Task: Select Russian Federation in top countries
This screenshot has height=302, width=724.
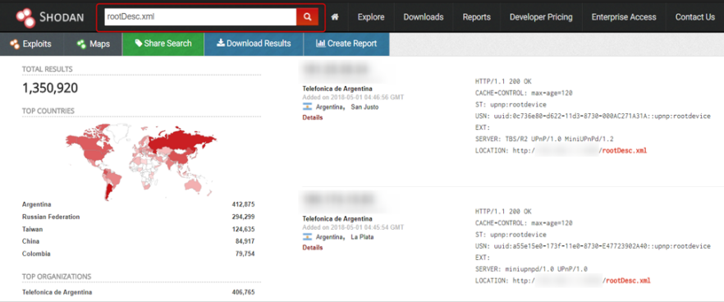Action: pos(51,217)
